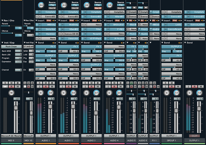Click power icon beside GROUP 1 LinEQ
206x145 pixels.
point(163,25)
